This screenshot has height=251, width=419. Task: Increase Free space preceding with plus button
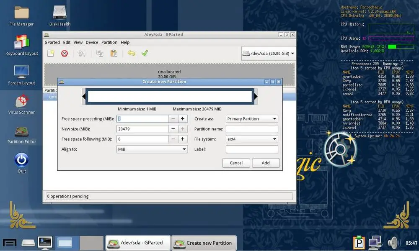pyautogui.click(x=183, y=119)
